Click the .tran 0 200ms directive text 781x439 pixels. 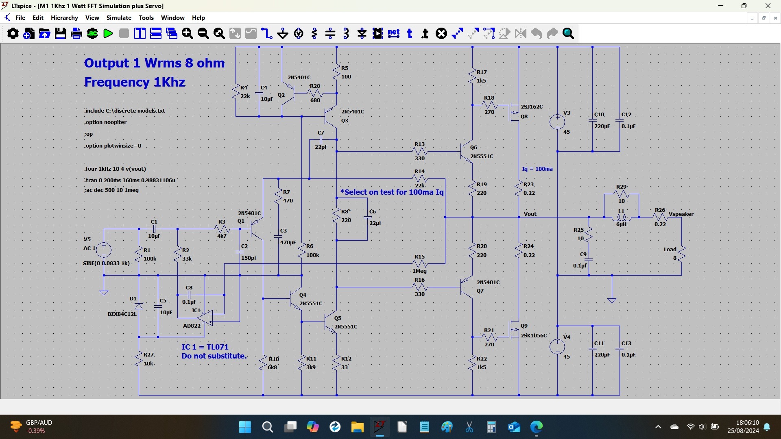coord(130,180)
